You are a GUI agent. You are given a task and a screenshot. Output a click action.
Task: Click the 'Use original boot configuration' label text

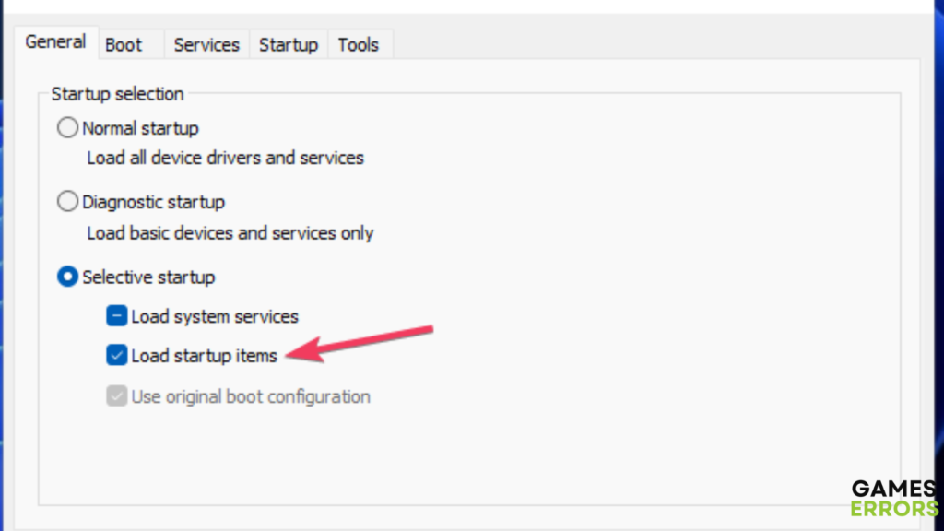point(251,397)
